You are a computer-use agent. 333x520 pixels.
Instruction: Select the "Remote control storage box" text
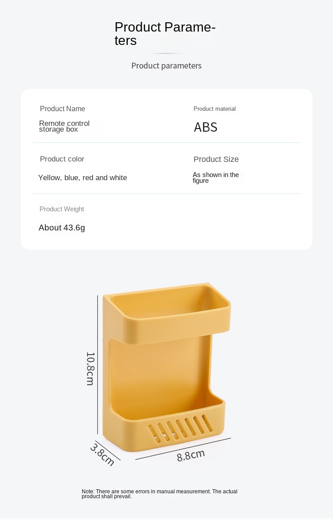pos(64,126)
